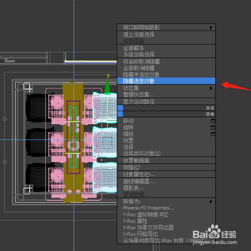The image size is (251, 251).
Task: Open V-Ray 虚拟帧缓冲区
Action: click(x=166, y=215)
